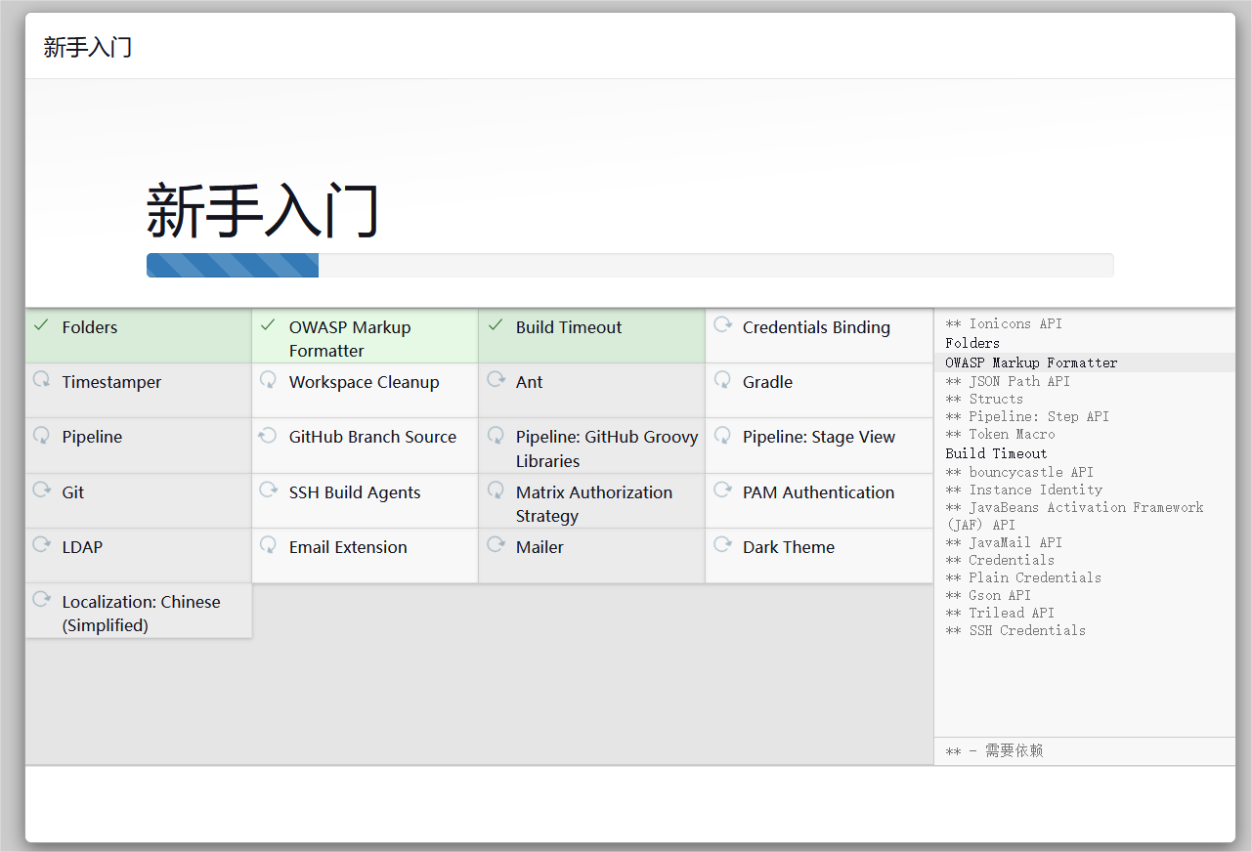Click the '** Credentials' log entry
Screen dimensions: 1252x852
coord(1000,560)
